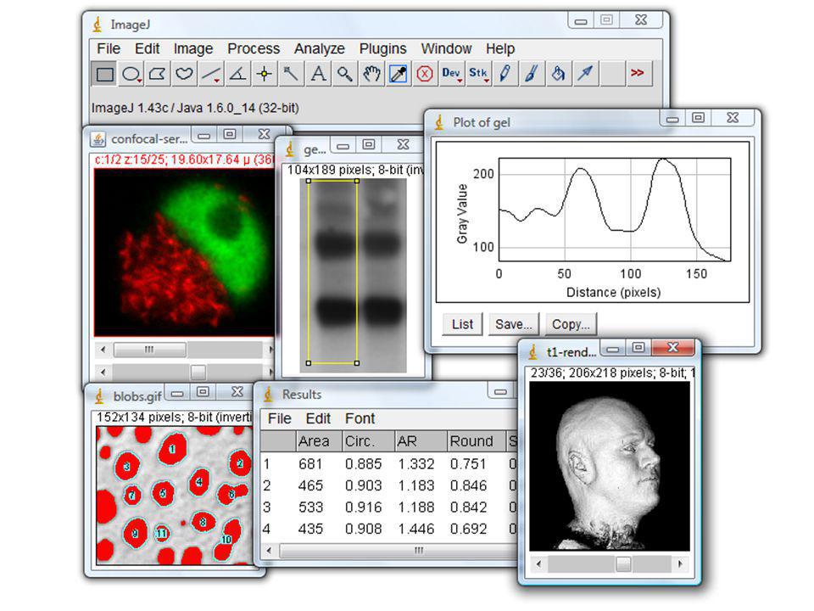The width and height of the screenshot is (814, 611).
Task: Open the Image menu
Action: pos(193,49)
